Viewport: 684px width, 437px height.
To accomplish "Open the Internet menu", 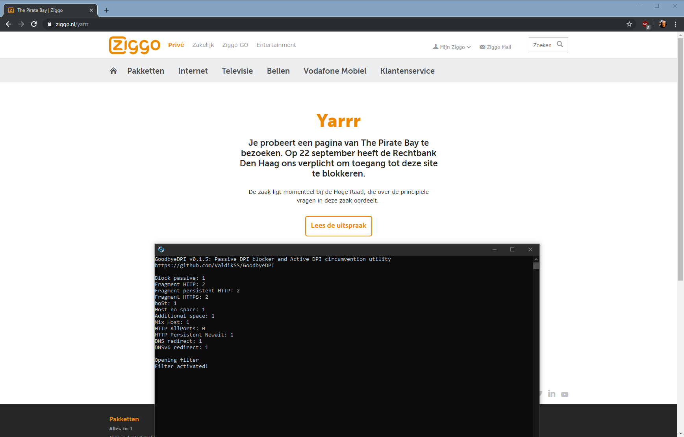I will click(x=193, y=71).
